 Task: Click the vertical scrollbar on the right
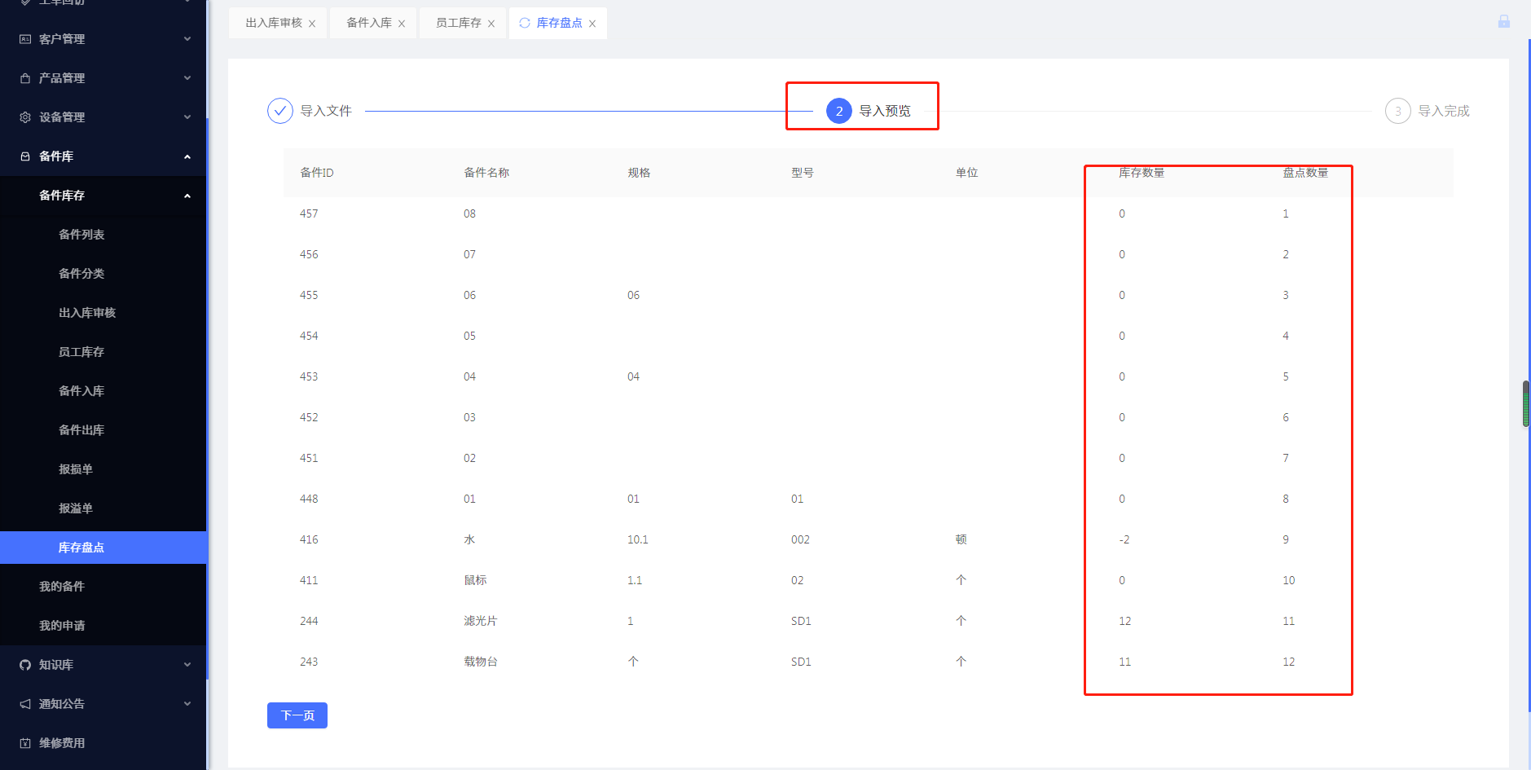coord(1524,403)
